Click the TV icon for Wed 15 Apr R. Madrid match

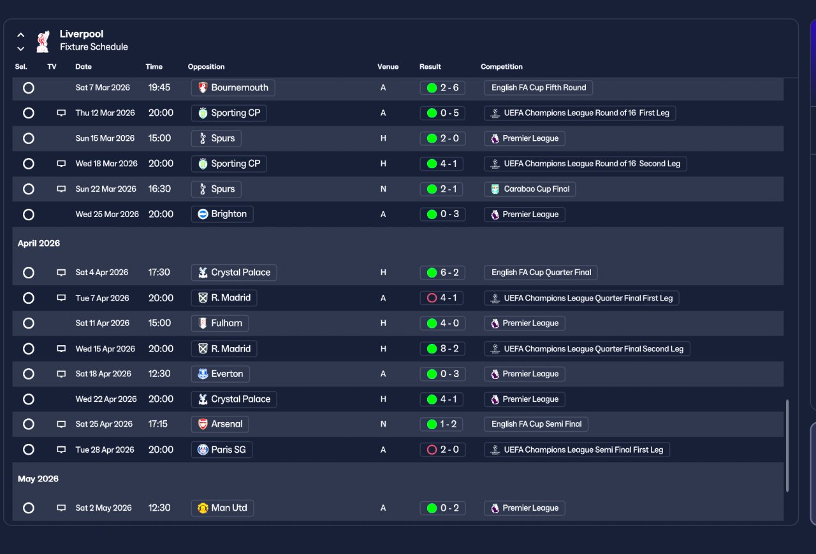tap(61, 349)
